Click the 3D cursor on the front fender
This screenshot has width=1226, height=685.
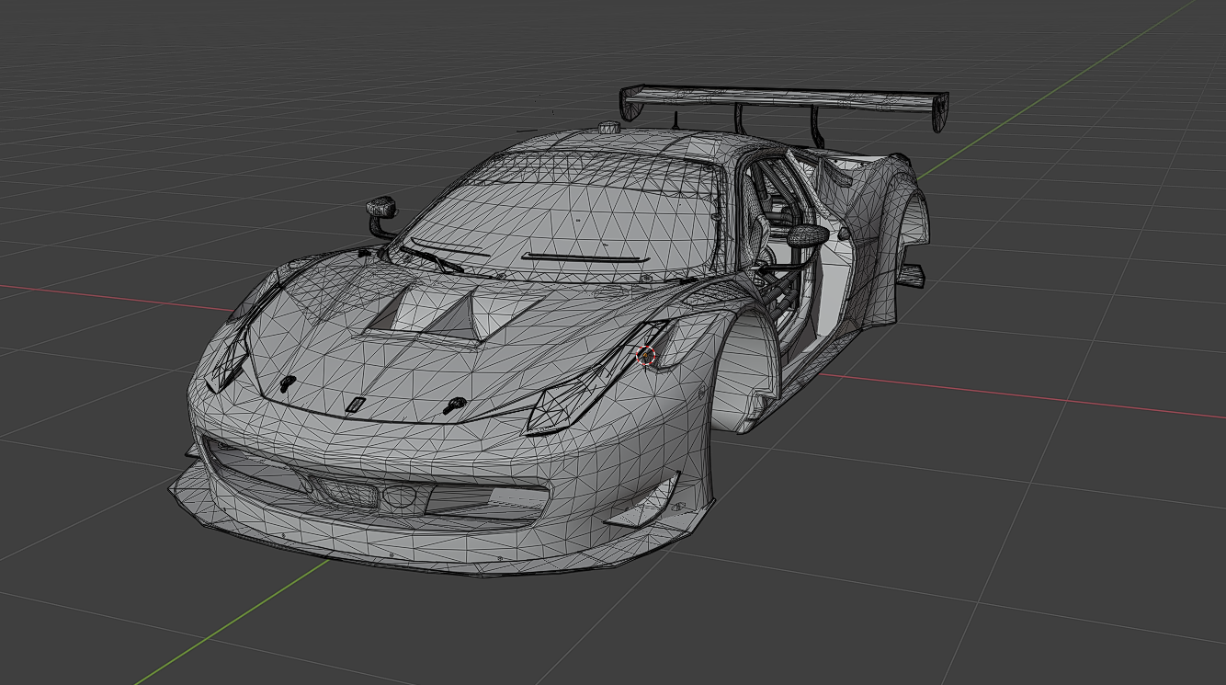click(647, 355)
